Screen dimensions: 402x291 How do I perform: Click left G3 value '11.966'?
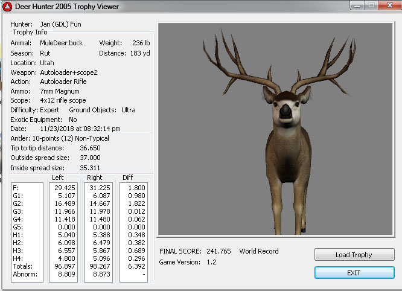pos(65,211)
